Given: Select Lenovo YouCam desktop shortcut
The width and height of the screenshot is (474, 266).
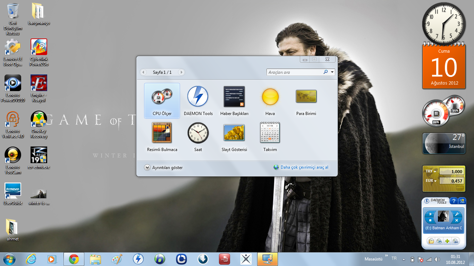Looking at the screenshot, I should (x=13, y=160).
